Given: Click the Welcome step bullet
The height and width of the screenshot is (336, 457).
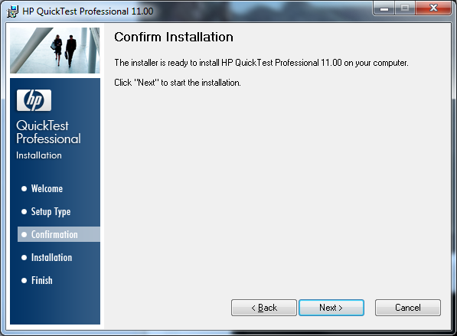Looking at the screenshot, I should coord(24,189).
